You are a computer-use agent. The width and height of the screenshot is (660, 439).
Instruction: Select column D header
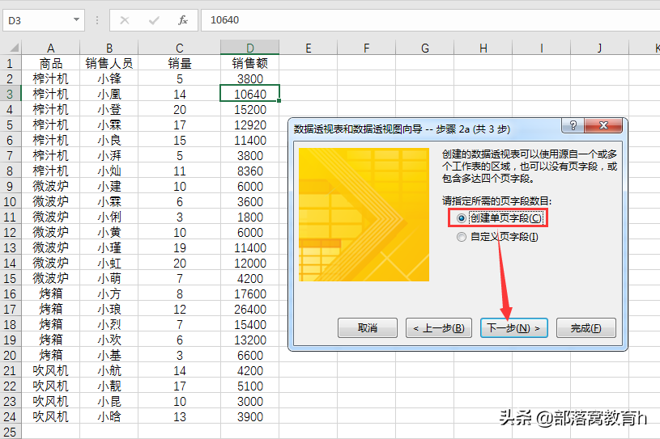pyautogui.click(x=250, y=48)
